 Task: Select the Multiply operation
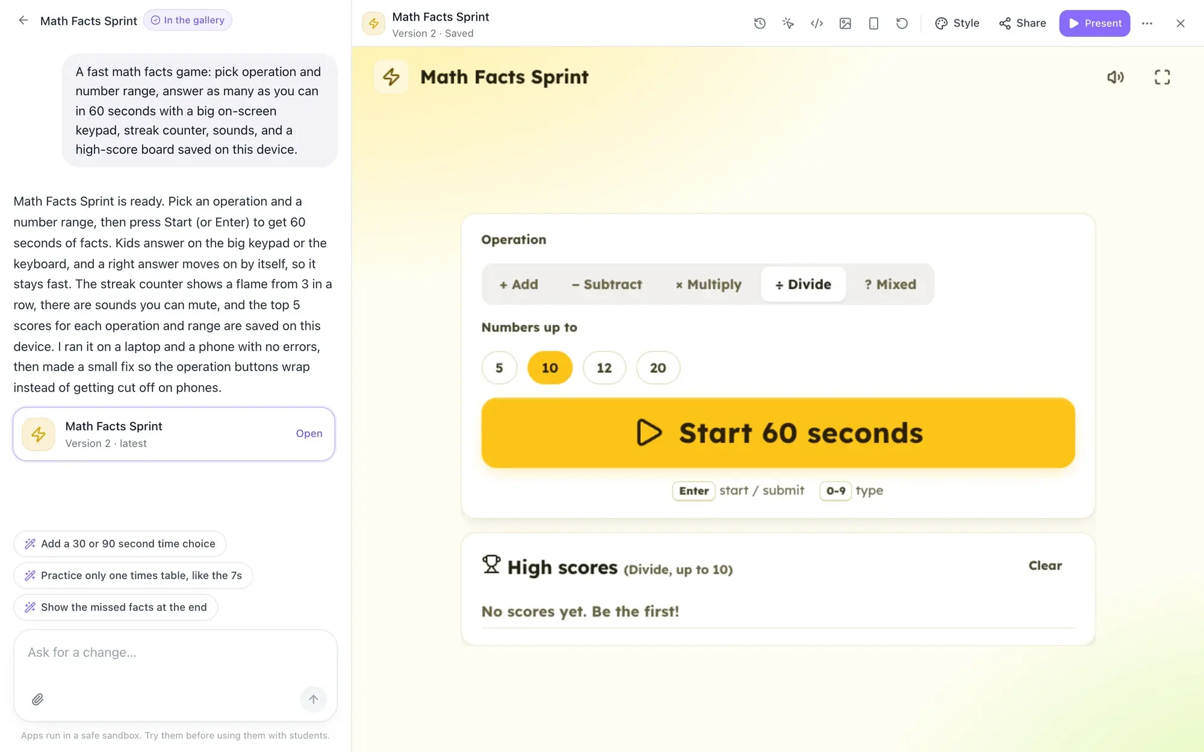tap(709, 285)
